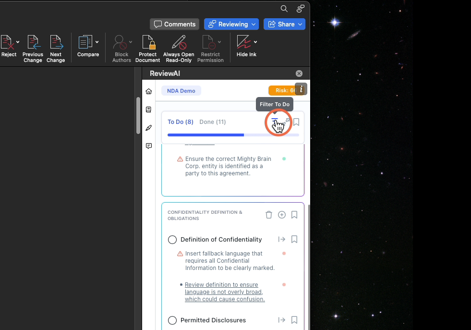Reject the current tracked change
The height and width of the screenshot is (330, 471).
(x=8, y=46)
